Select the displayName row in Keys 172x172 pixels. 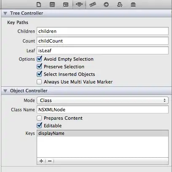(102, 133)
